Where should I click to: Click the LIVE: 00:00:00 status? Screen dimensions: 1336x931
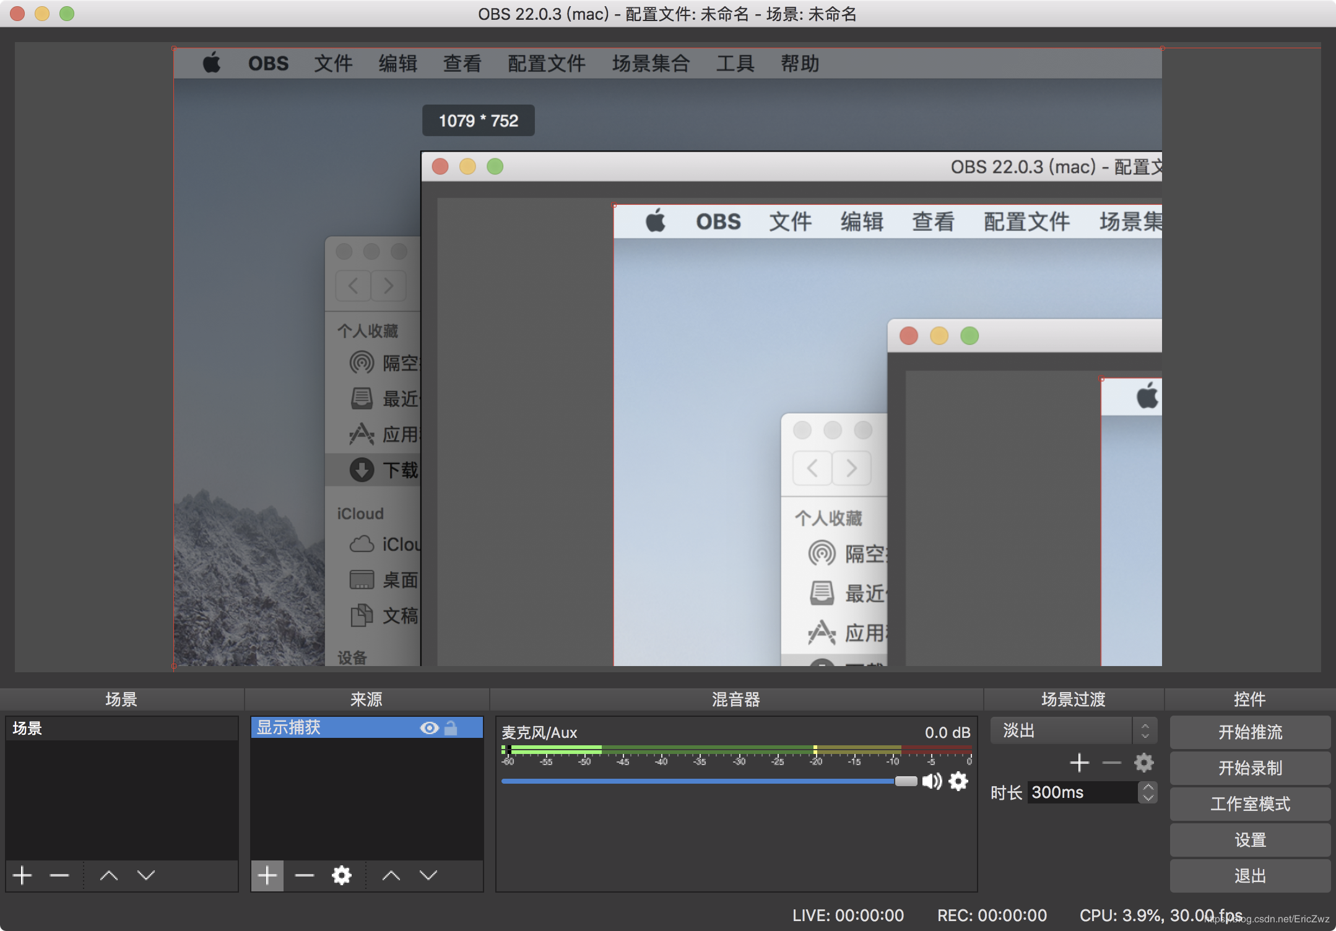pos(848,916)
